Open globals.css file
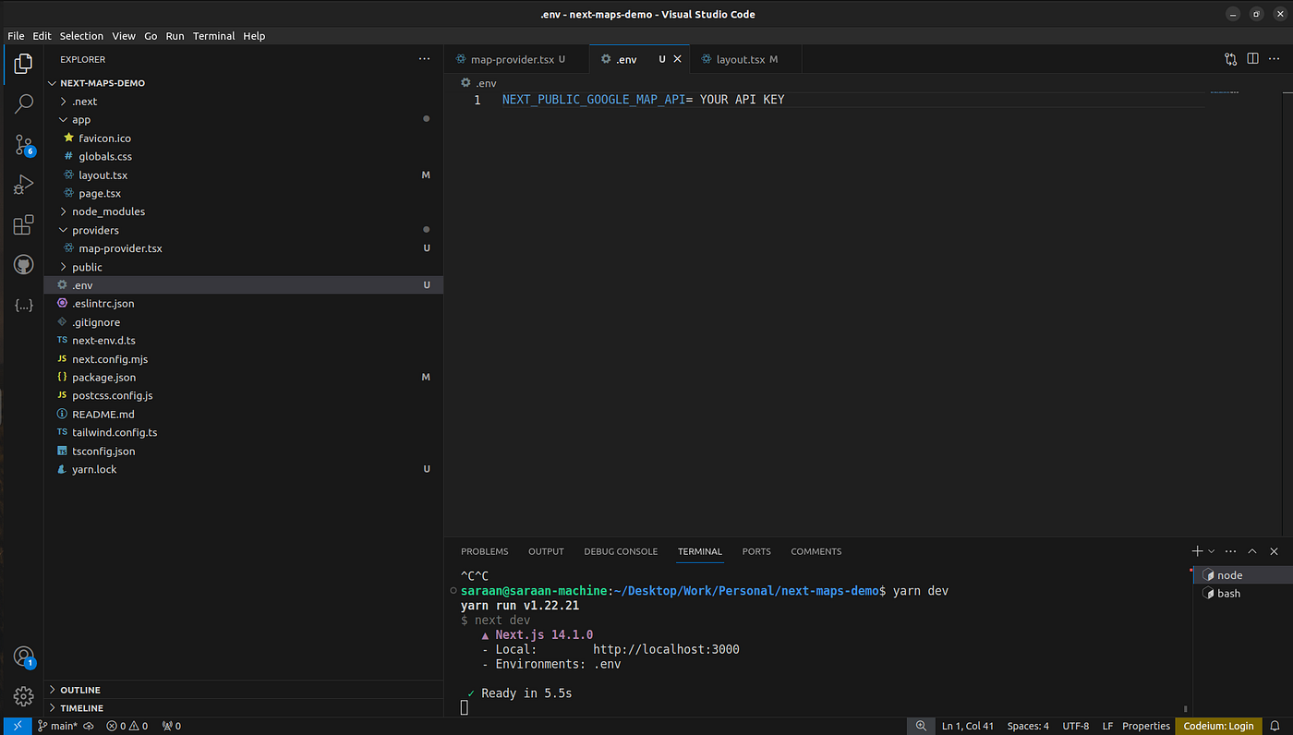 pos(244,157)
